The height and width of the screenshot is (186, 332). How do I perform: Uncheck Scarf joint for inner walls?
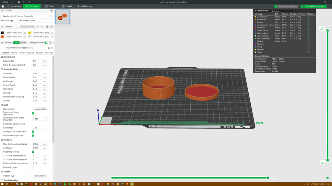[33, 132]
